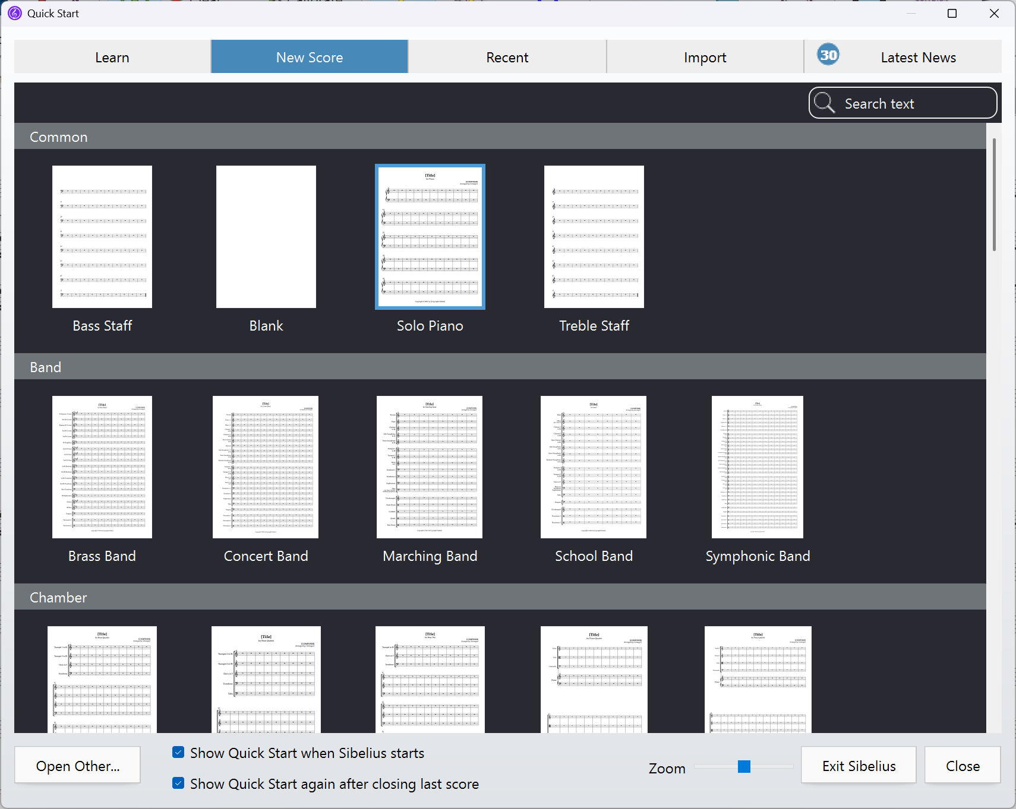Click the Exit Sibelius button
The image size is (1016, 809).
[x=859, y=766]
